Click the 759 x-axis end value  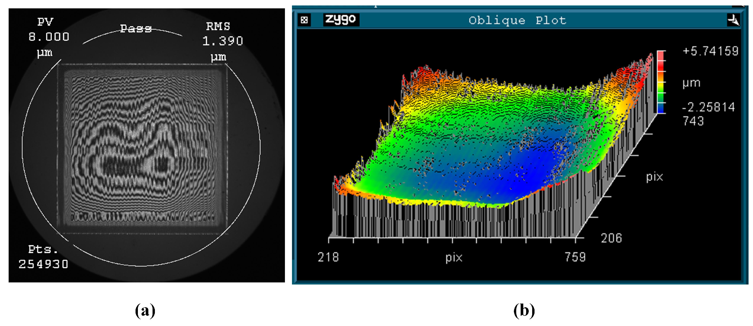(575, 257)
